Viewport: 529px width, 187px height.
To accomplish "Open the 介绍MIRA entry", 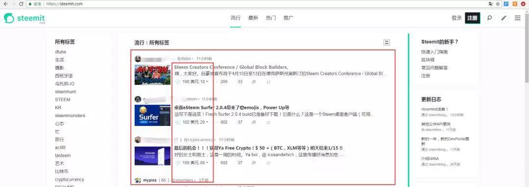I will point(430,159).
